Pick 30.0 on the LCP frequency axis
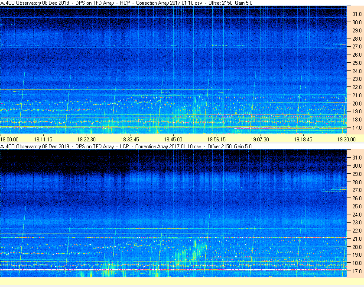 (x=357, y=166)
